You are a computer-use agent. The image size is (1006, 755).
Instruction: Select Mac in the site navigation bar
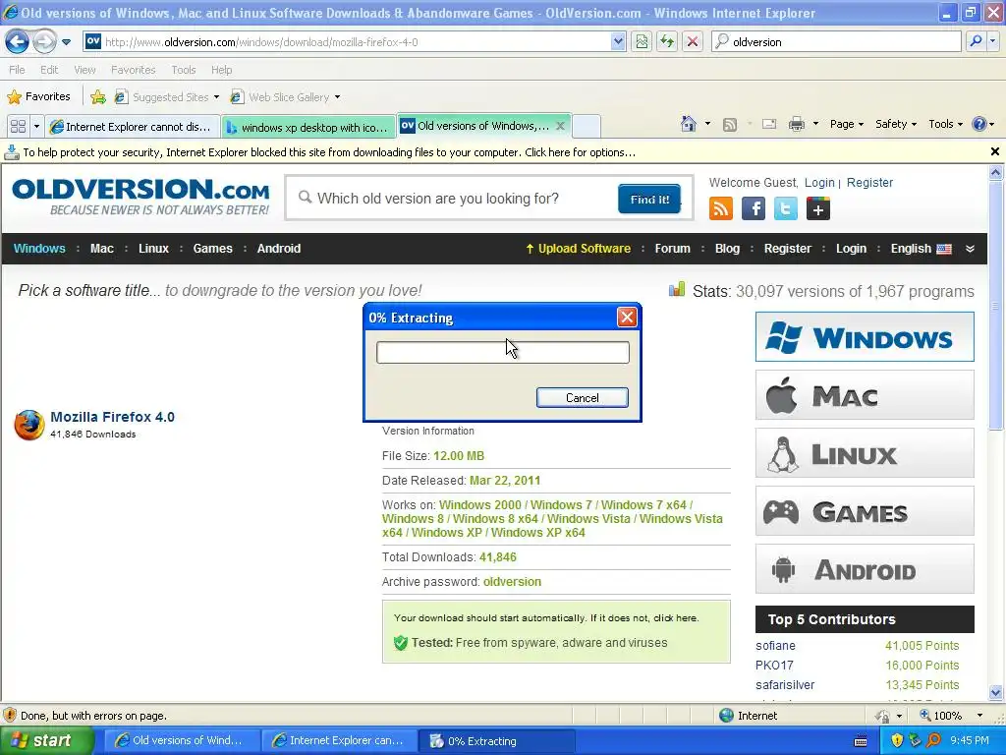pyautogui.click(x=102, y=249)
